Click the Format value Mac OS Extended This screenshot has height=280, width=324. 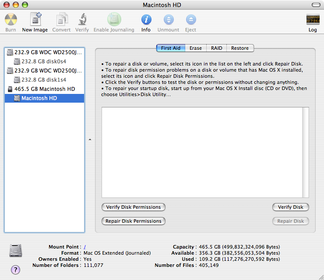tap(117, 253)
